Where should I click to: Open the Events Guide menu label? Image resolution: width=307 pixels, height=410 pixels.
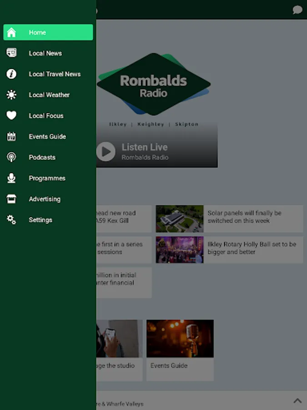[47, 137]
